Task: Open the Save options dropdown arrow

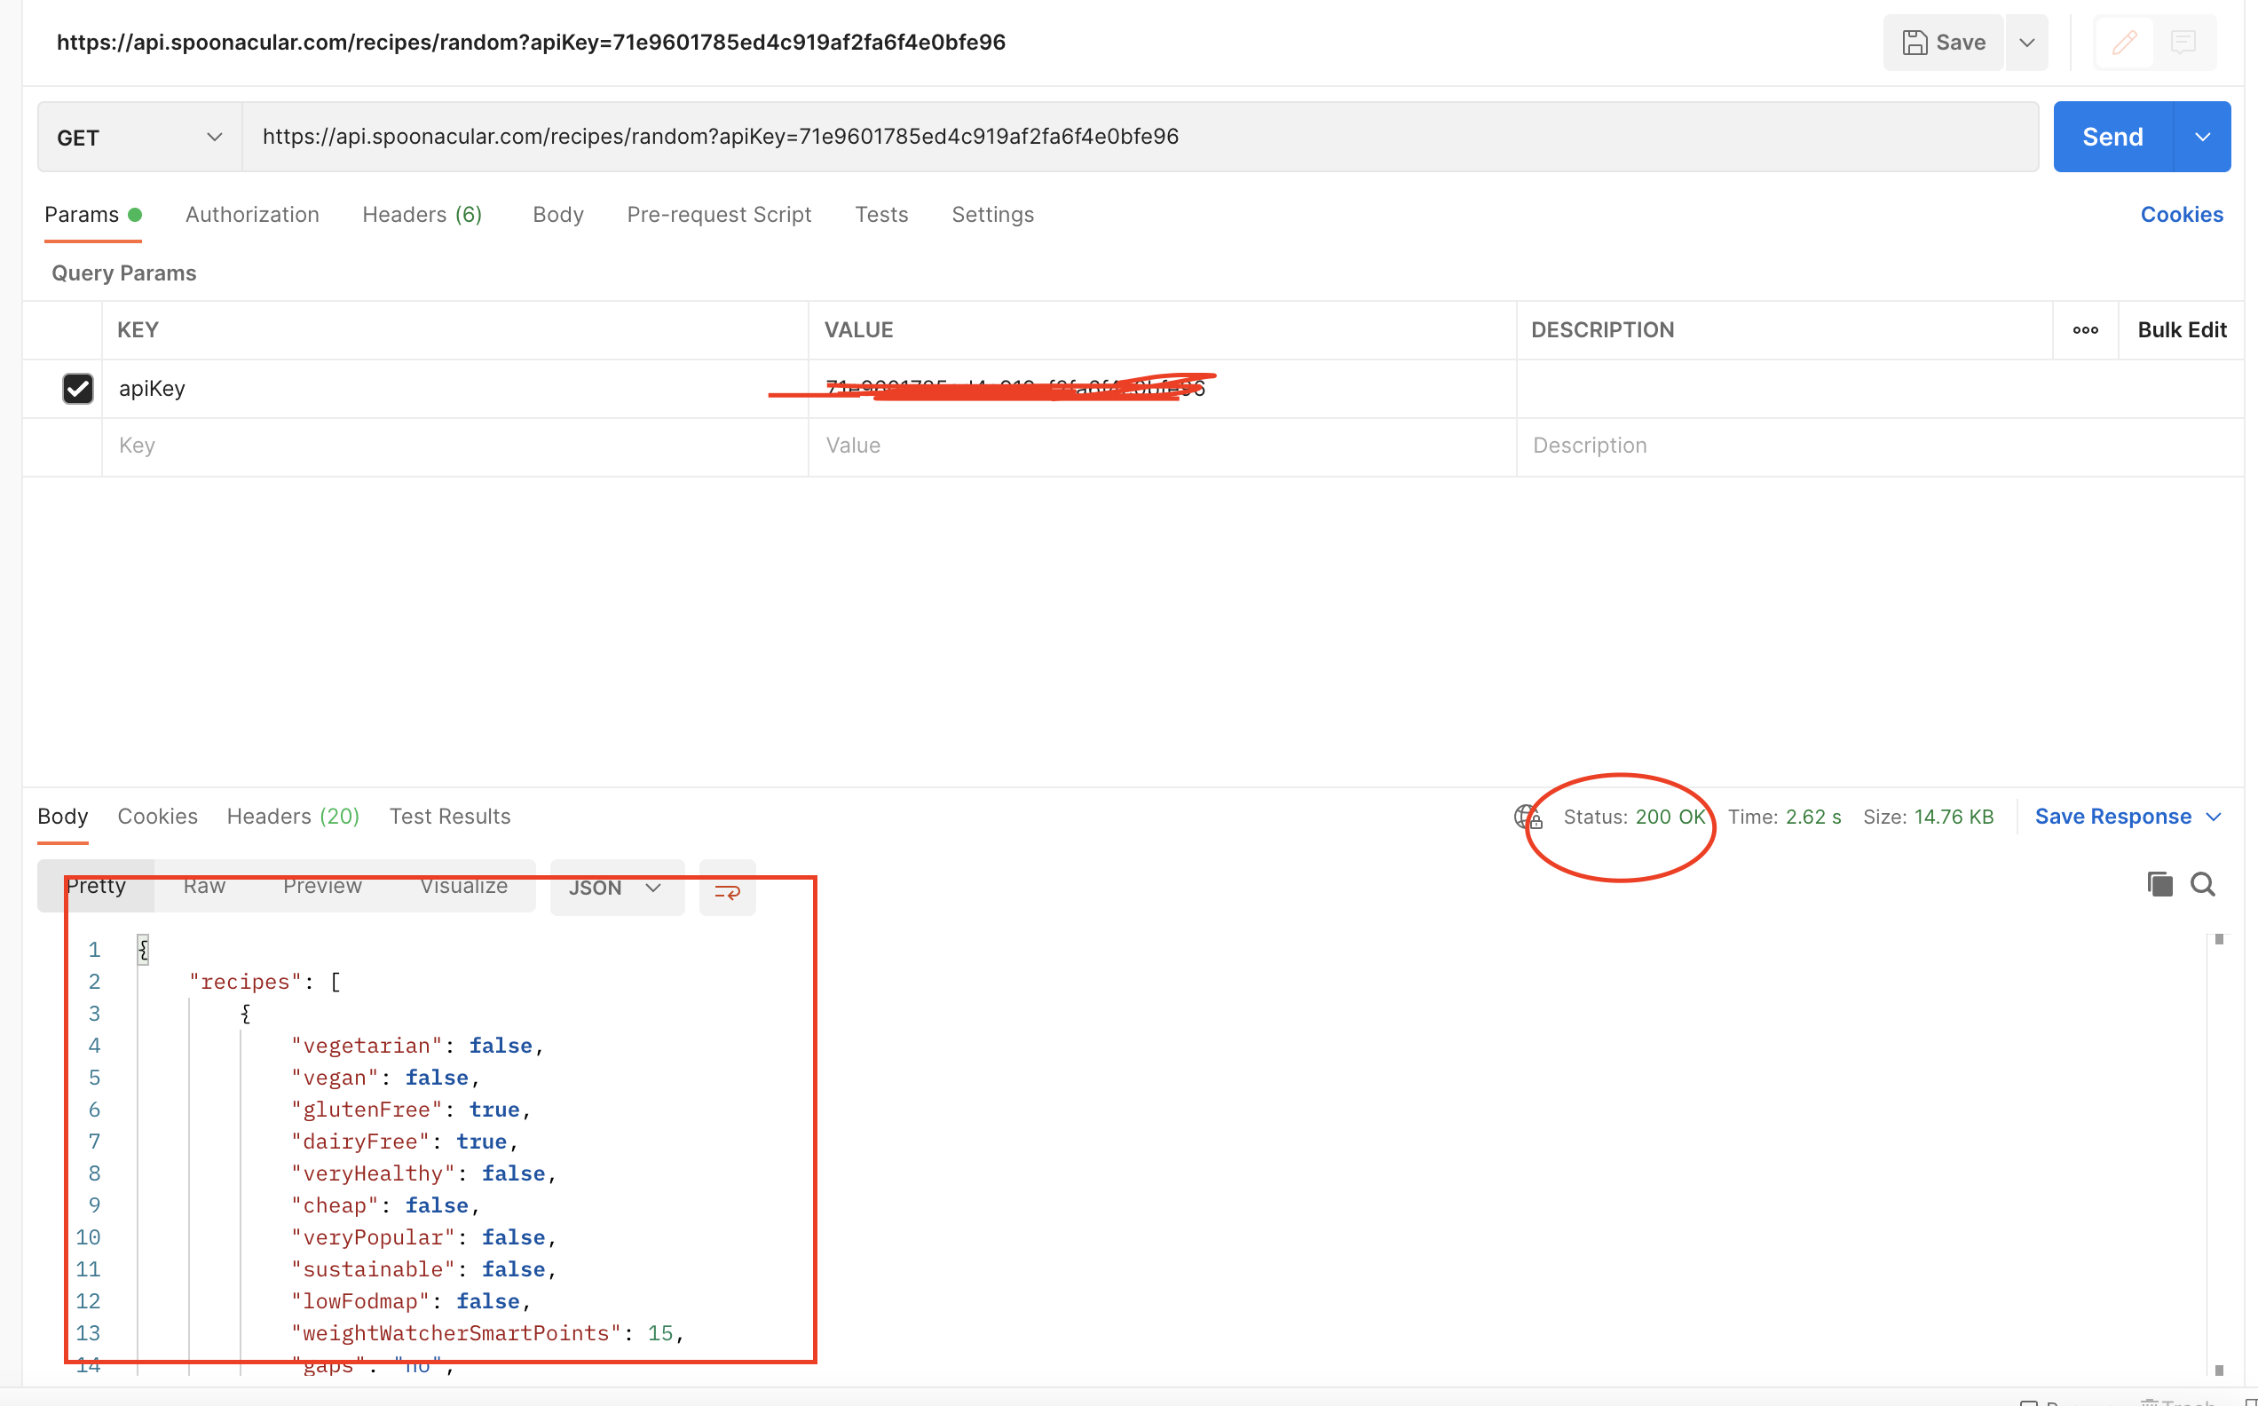Action: [x=2027, y=43]
